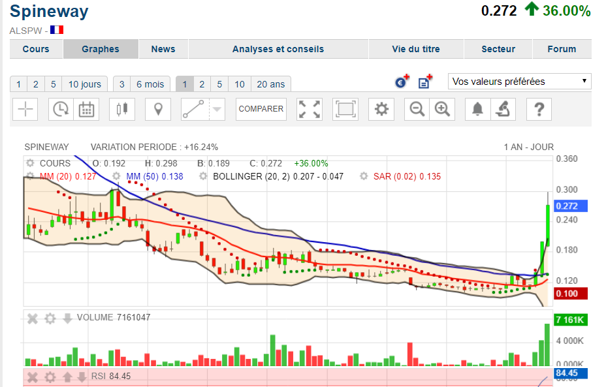Click the MM (20) indicator label
The width and height of the screenshot is (606, 387).
(x=68, y=176)
